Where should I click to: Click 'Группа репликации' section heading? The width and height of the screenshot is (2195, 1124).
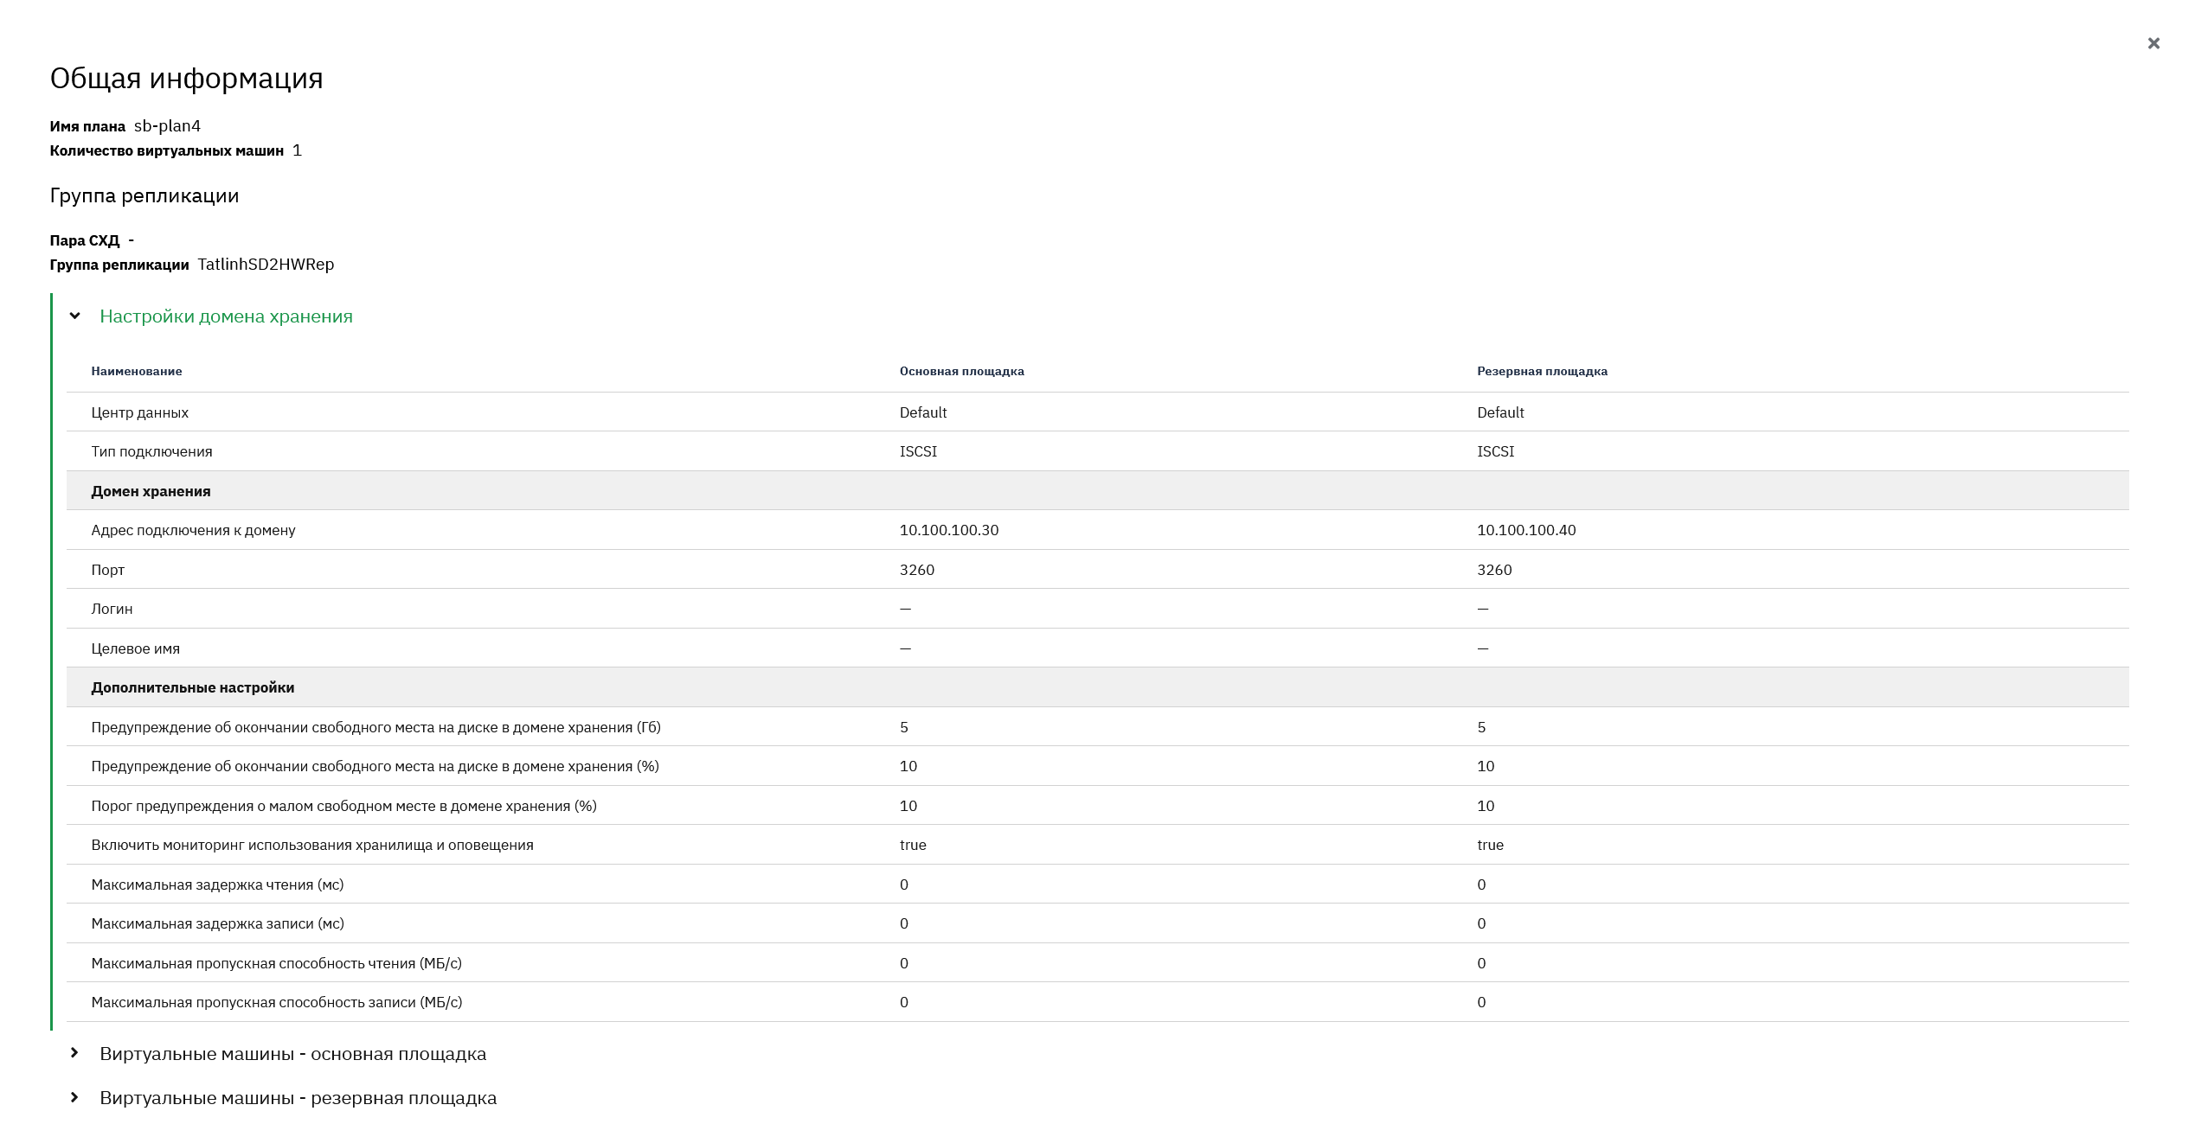coord(144,196)
